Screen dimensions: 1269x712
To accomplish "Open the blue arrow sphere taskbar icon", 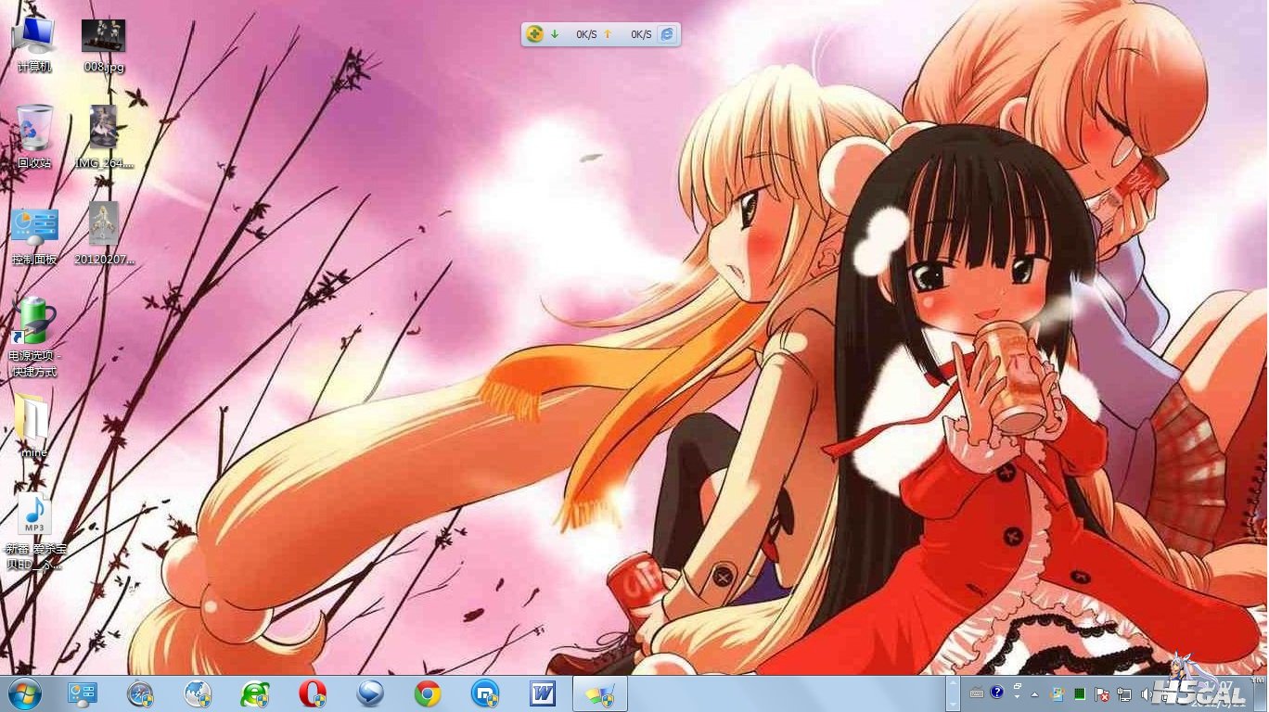I will tap(370, 693).
